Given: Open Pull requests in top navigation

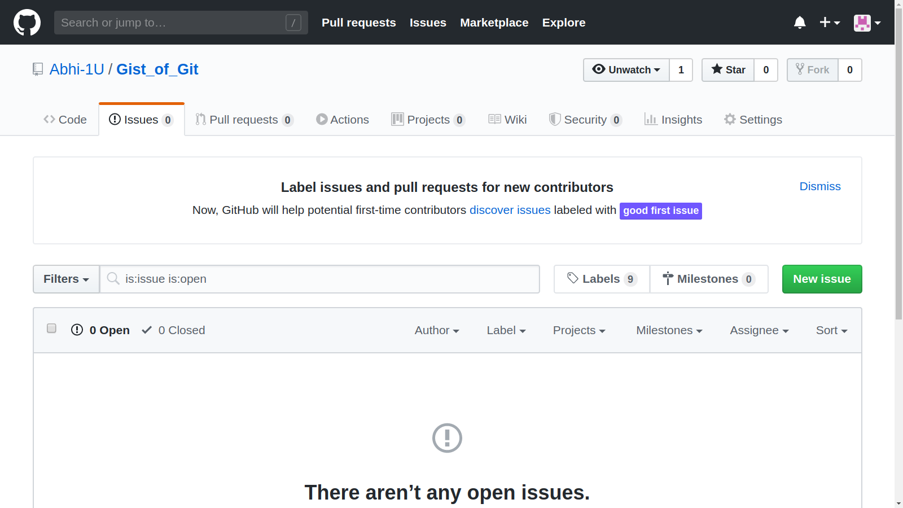Looking at the screenshot, I should click(359, 23).
